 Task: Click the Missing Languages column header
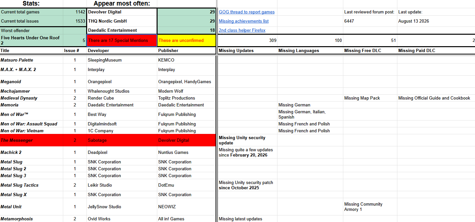click(x=310, y=51)
